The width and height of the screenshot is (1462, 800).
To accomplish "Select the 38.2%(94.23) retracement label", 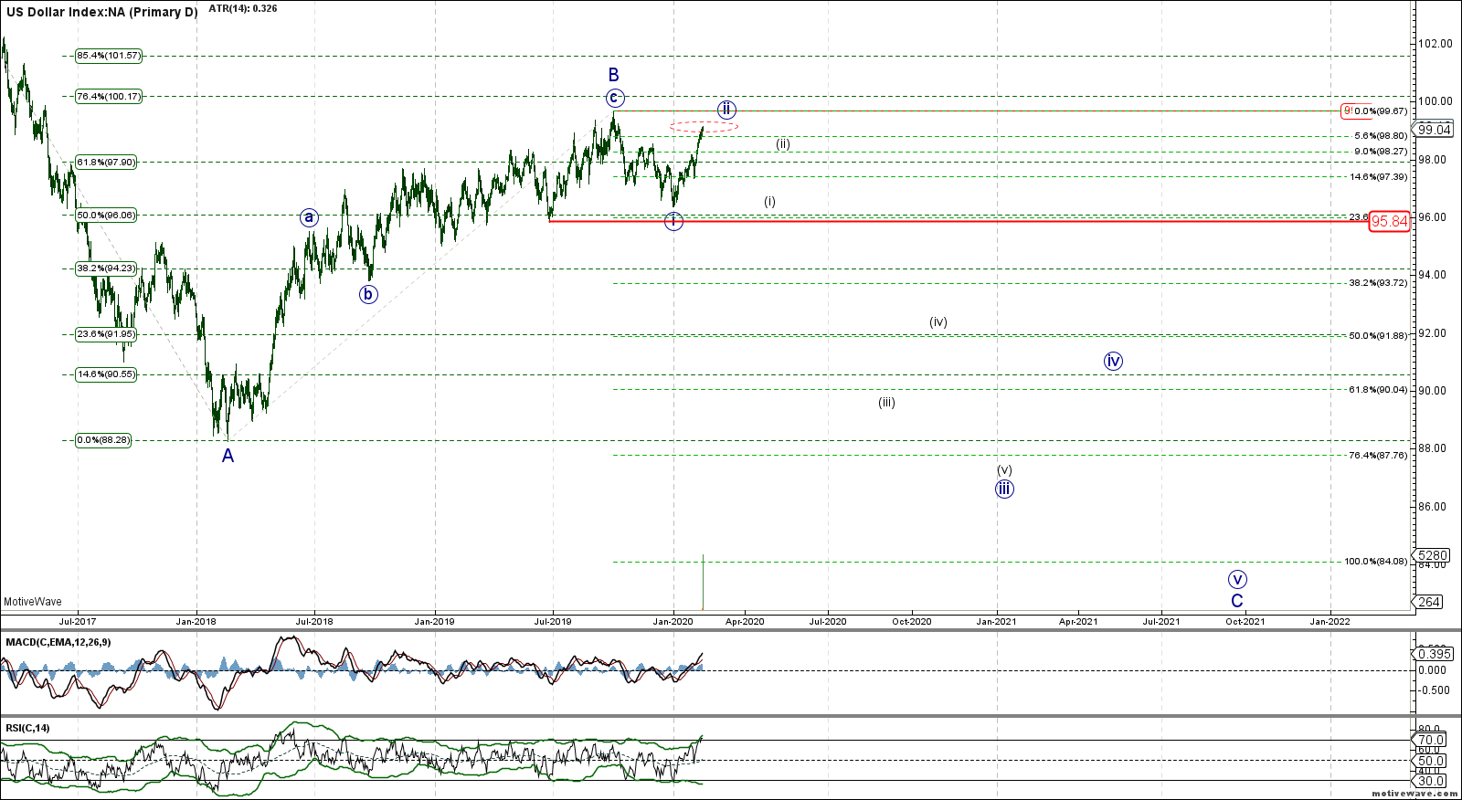I will click(105, 268).
